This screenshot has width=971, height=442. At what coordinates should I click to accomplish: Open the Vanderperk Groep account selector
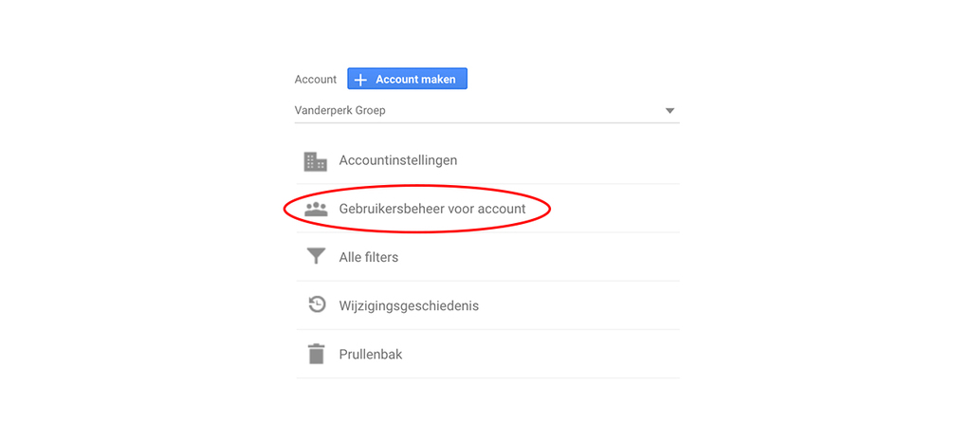485,111
